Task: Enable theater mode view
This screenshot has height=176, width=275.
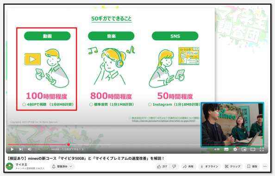Action: [253, 149]
